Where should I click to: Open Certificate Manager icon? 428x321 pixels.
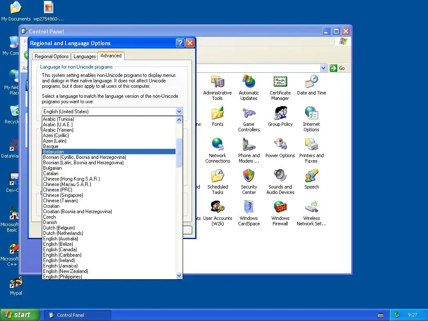coord(280,82)
